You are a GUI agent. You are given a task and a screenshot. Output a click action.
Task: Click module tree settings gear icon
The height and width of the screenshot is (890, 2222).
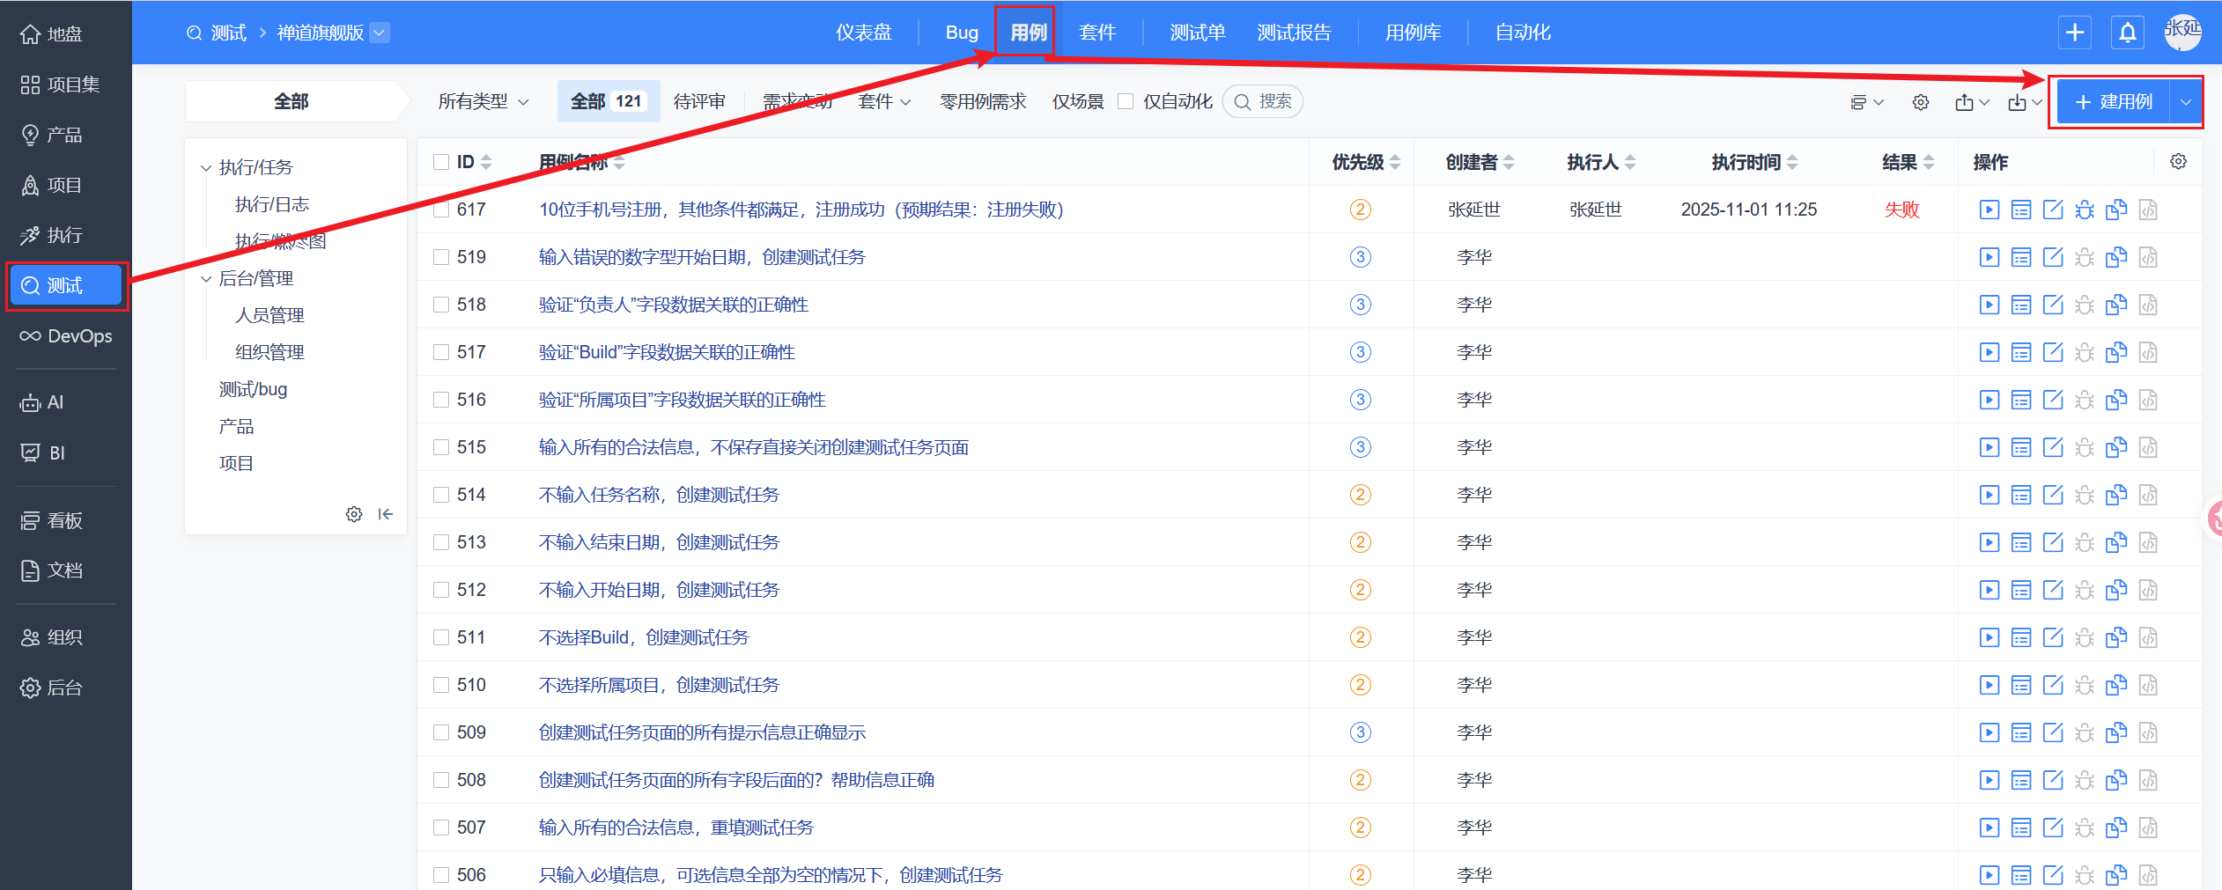[x=354, y=514]
